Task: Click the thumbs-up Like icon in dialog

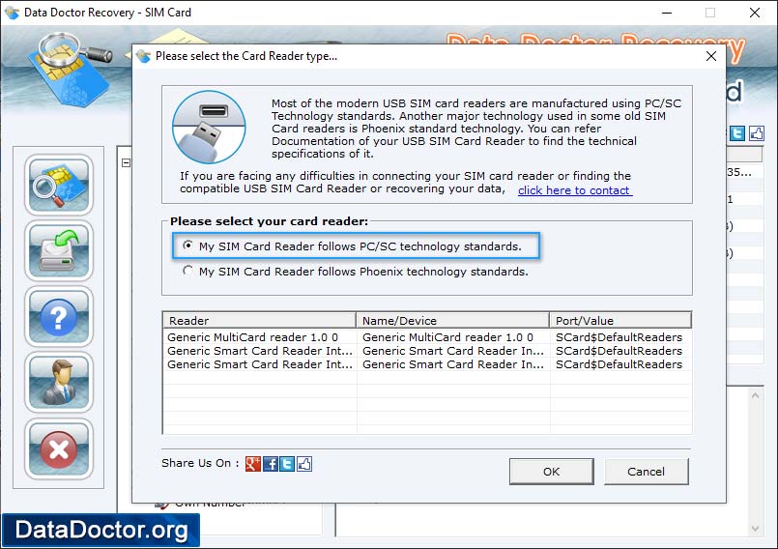Action: click(x=304, y=464)
